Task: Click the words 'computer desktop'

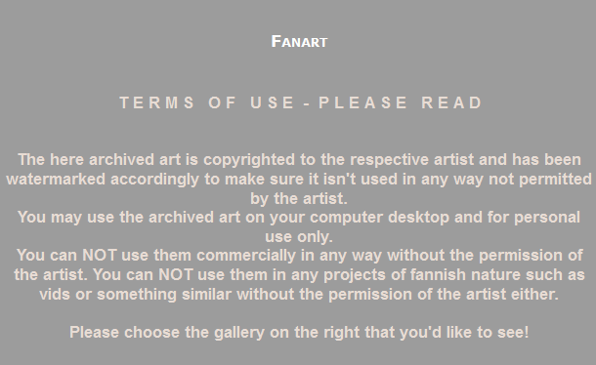Action: (379, 218)
